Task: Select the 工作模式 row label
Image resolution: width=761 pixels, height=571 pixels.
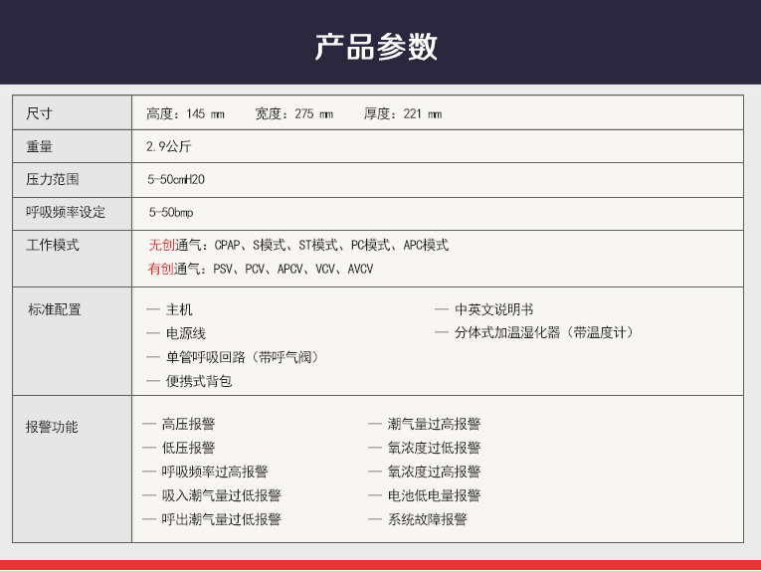Action: [x=52, y=245]
